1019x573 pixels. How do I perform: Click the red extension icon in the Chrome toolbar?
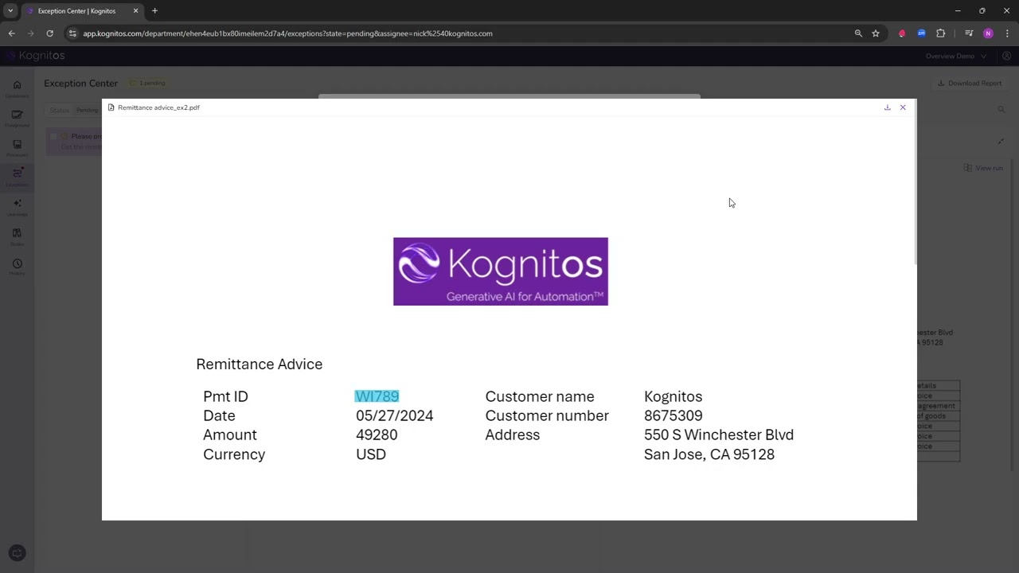tap(902, 33)
